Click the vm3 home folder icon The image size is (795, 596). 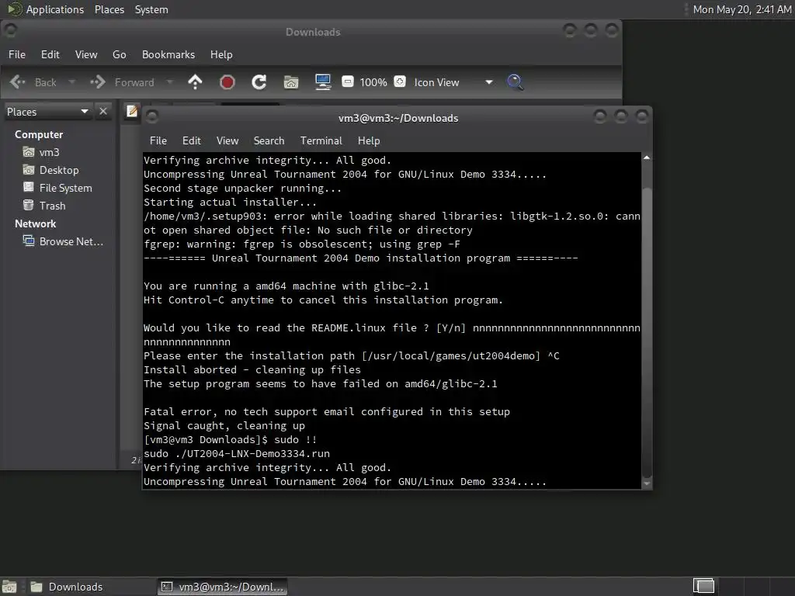29,151
